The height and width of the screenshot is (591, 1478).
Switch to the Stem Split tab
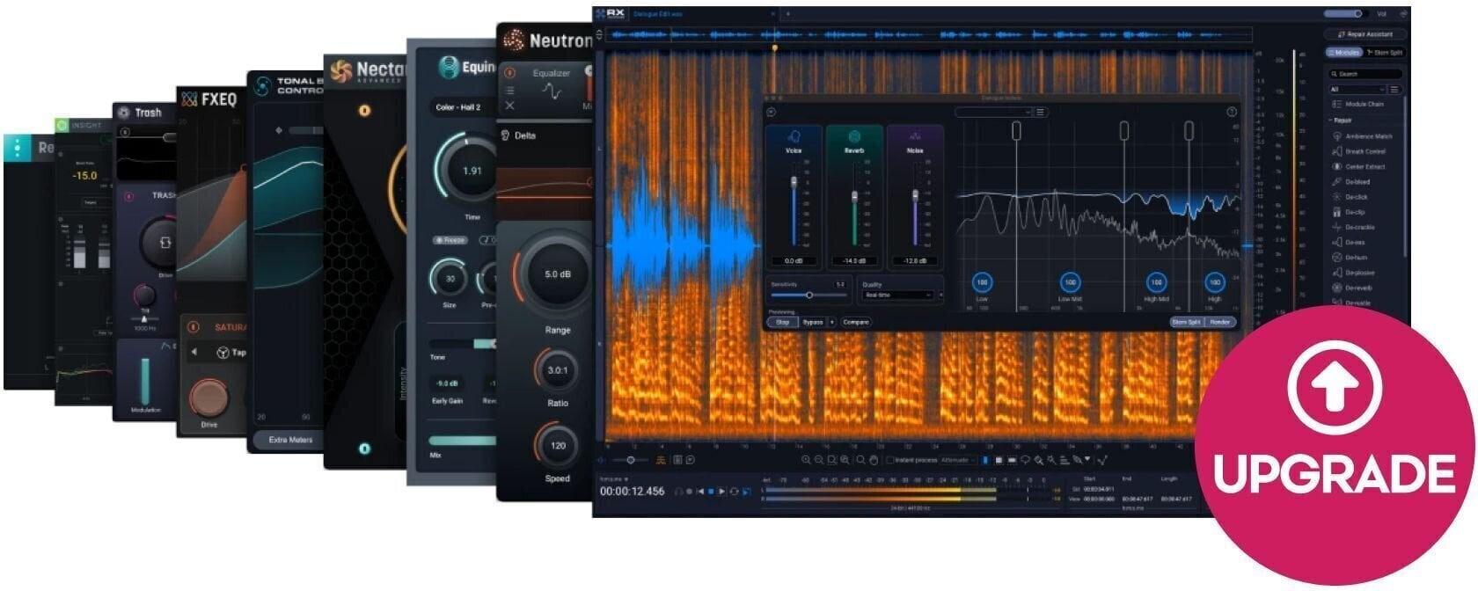(1384, 53)
